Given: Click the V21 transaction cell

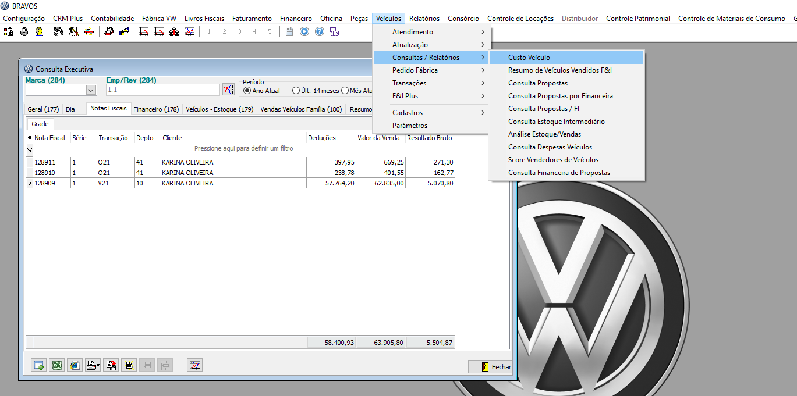Looking at the screenshot, I should point(115,183).
